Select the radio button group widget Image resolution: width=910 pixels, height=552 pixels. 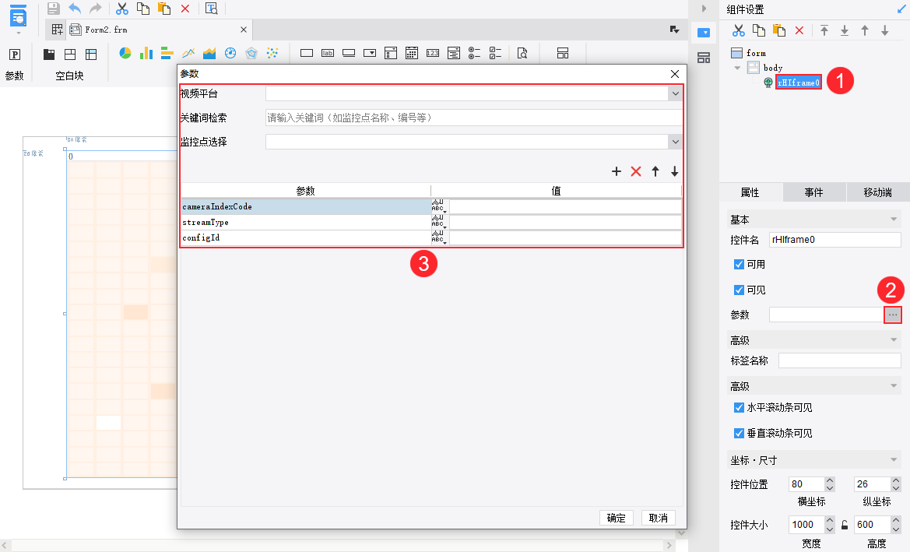click(x=474, y=54)
